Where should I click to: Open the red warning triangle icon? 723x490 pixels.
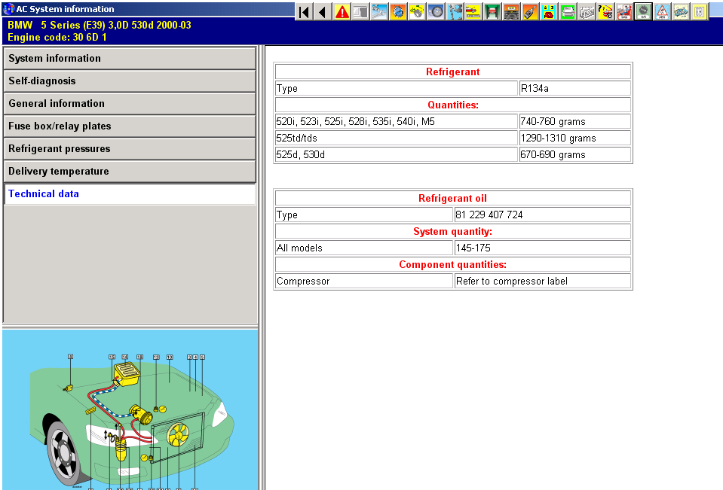(x=342, y=12)
